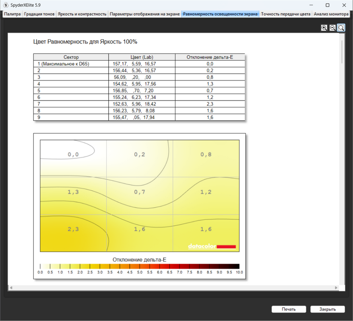This screenshot has width=353, height=321.
Task: Click the zoom out magnifier icon
Action: [332, 28]
